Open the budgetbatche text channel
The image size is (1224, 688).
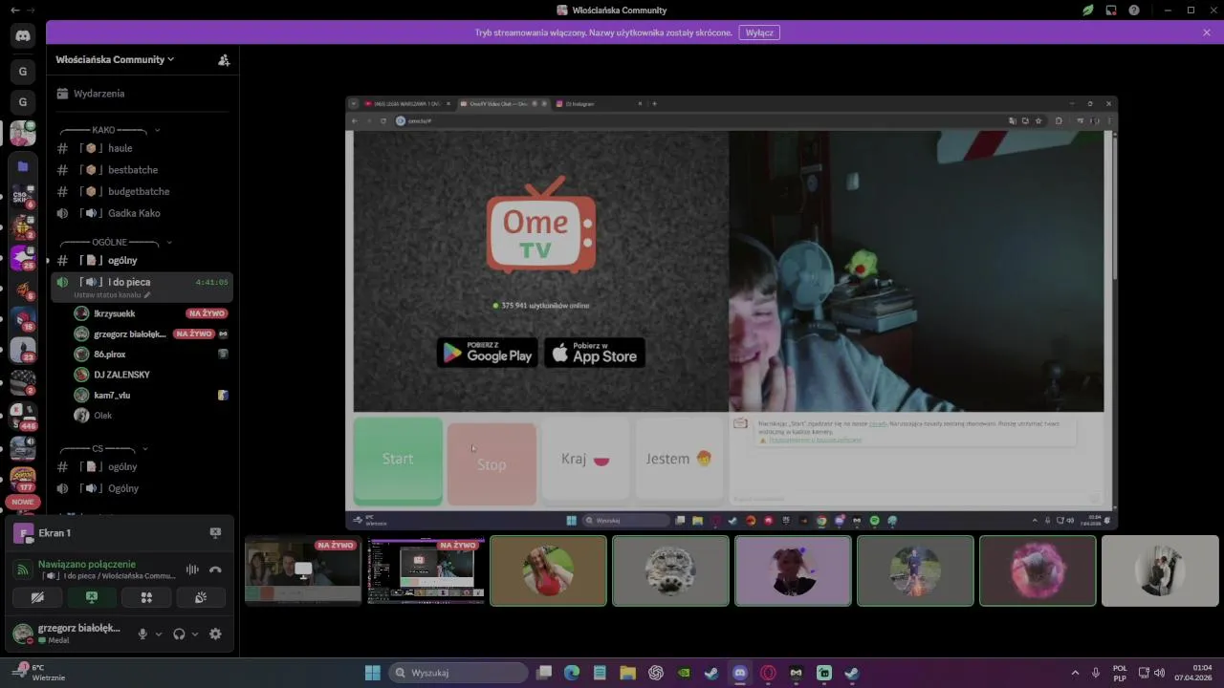[x=142, y=191]
